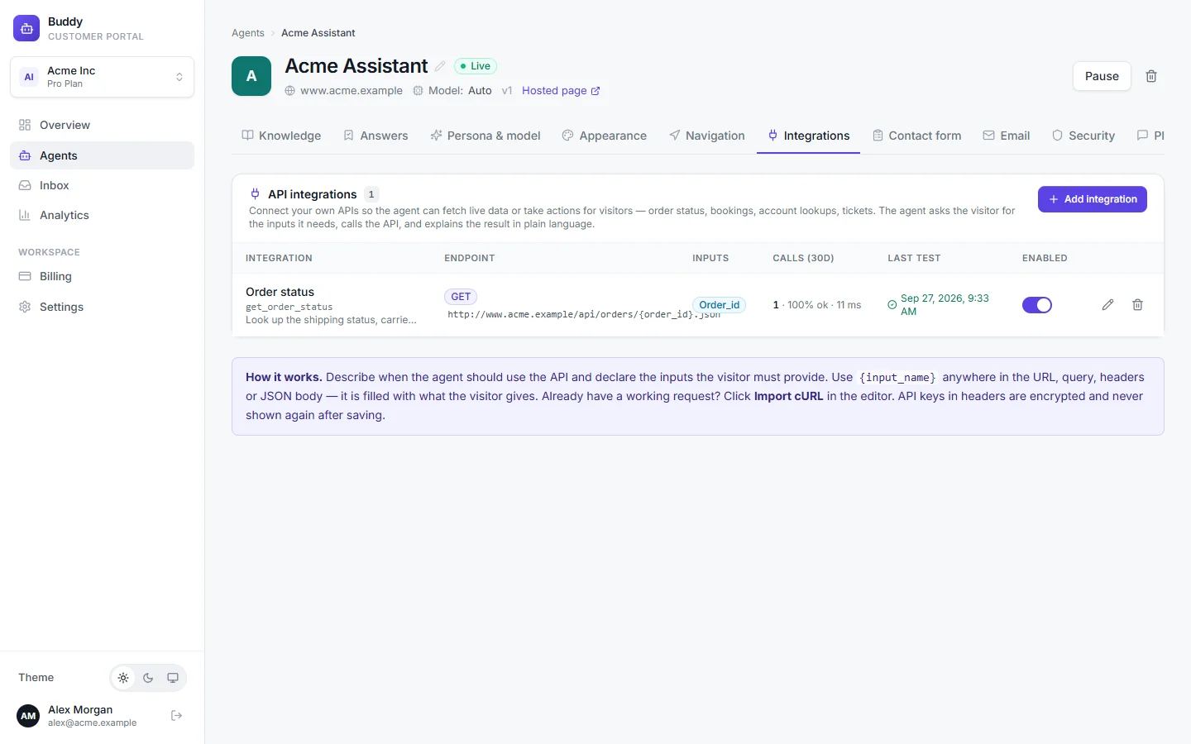Click the logout icon beside Alex Morgan

176,716
